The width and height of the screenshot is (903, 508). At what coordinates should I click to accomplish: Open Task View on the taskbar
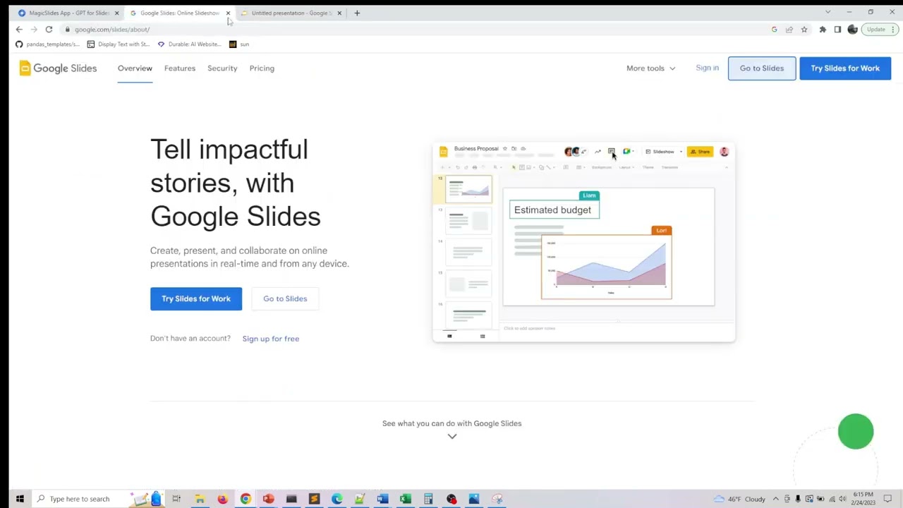(176, 499)
